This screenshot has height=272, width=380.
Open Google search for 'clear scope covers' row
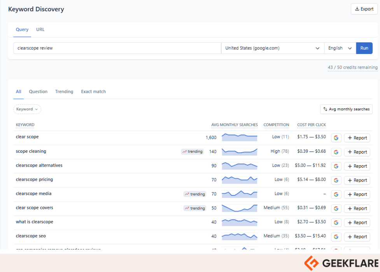[336, 209]
